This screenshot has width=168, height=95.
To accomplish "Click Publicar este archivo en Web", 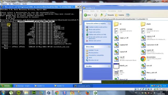I will tap(97, 35).
